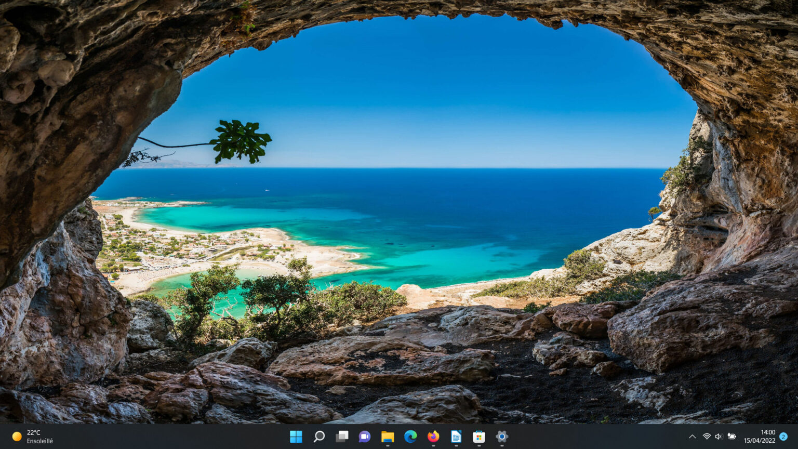Open Search from the taskbar

(x=318, y=437)
